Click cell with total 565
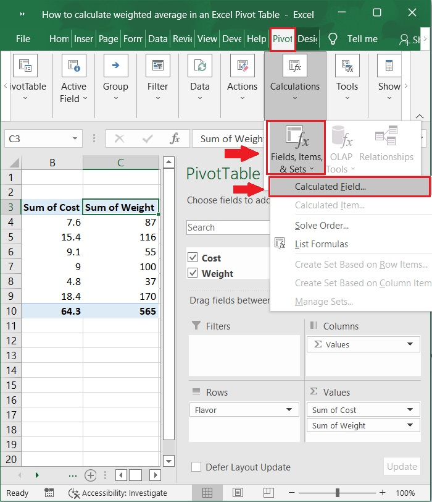The width and height of the screenshot is (432, 502). click(x=120, y=311)
